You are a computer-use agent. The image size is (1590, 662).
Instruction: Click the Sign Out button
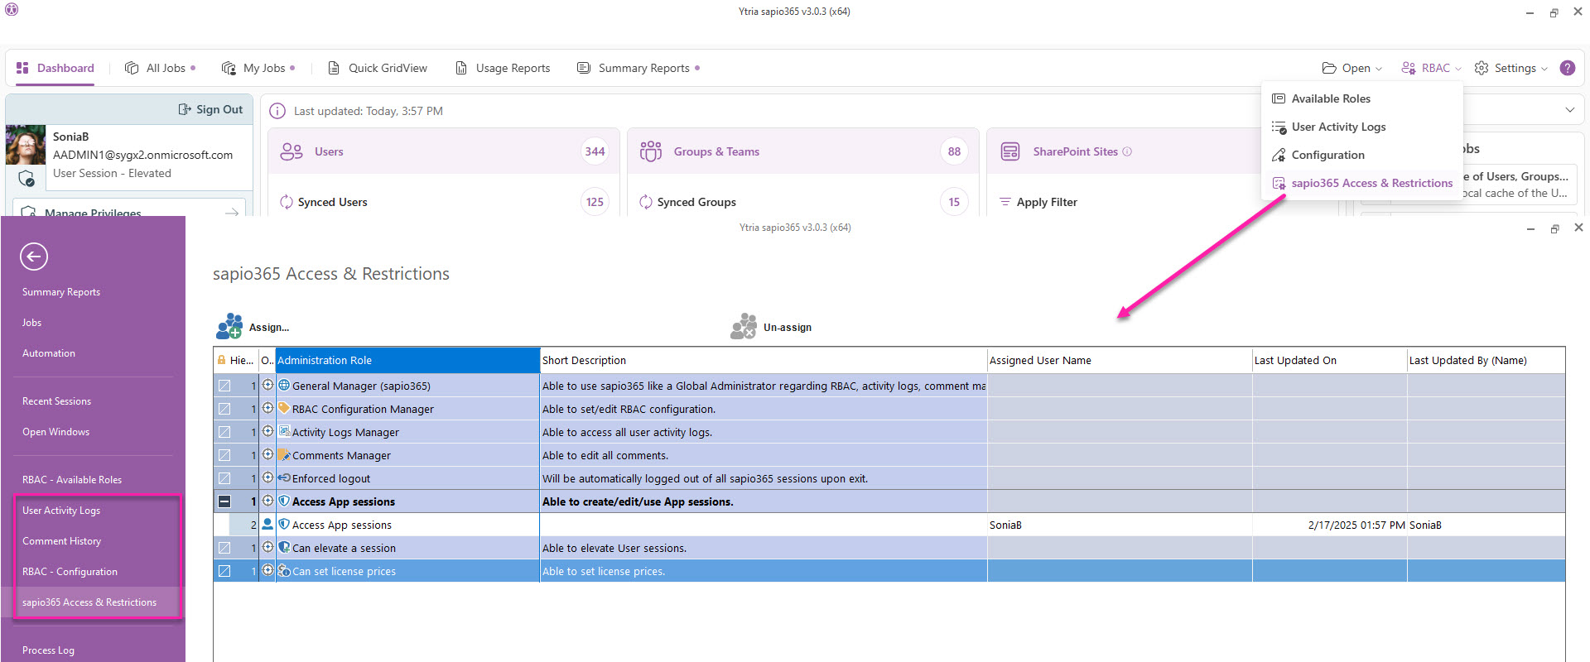coord(210,109)
